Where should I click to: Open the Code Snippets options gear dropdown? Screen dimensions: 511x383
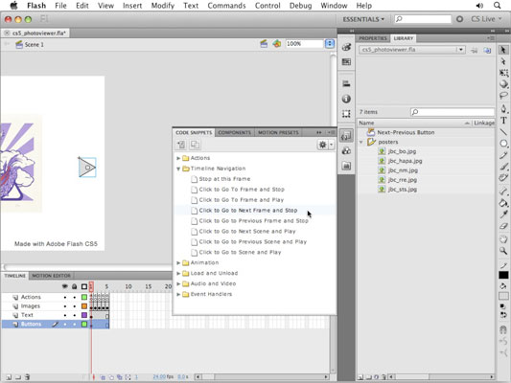326,145
